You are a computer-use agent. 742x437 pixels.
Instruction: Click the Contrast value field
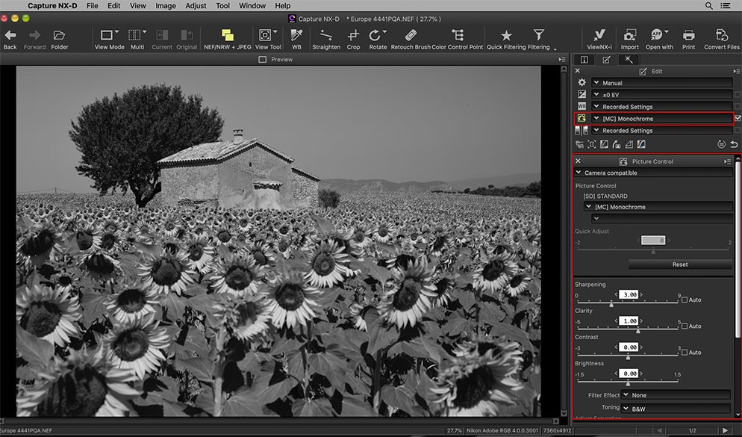(x=629, y=347)
